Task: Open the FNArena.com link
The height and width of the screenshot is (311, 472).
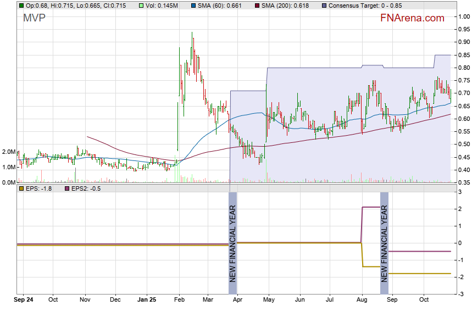Action: (x=412, y=18)
